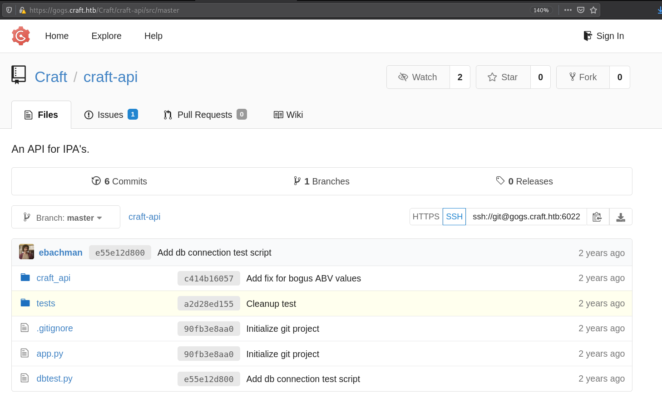Expand the Branch: master dropdown
This screenshot has width=662, height=412.
tap(66, 217)
